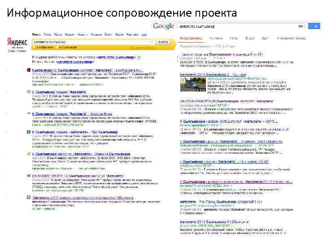Open Yandex result "В Сыктывкар пришло Автолето - Новости Коми"

point(72,113)
